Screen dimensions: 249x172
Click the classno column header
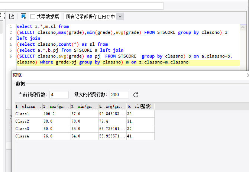pos(29,106)
